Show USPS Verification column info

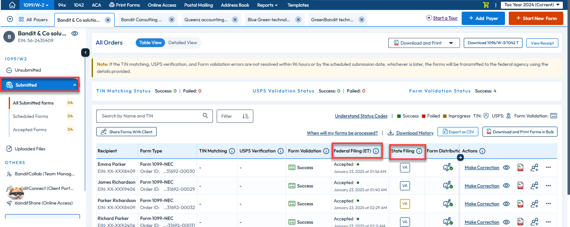pyautogui.click(x=280, y=151)
